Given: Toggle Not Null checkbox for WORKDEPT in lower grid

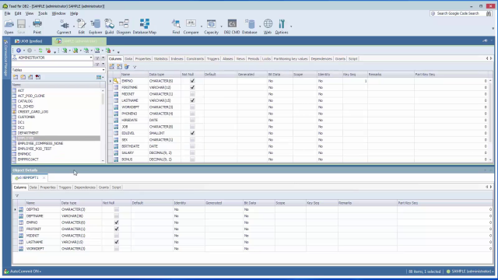Looking at the screenshot, I should (117, 249).
